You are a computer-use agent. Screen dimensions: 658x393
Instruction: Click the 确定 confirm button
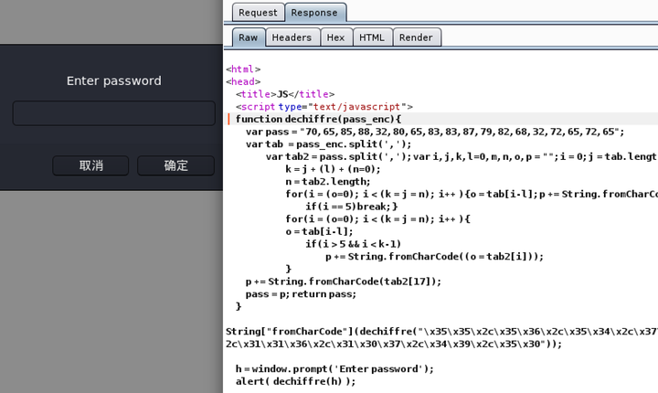point(175,165)
